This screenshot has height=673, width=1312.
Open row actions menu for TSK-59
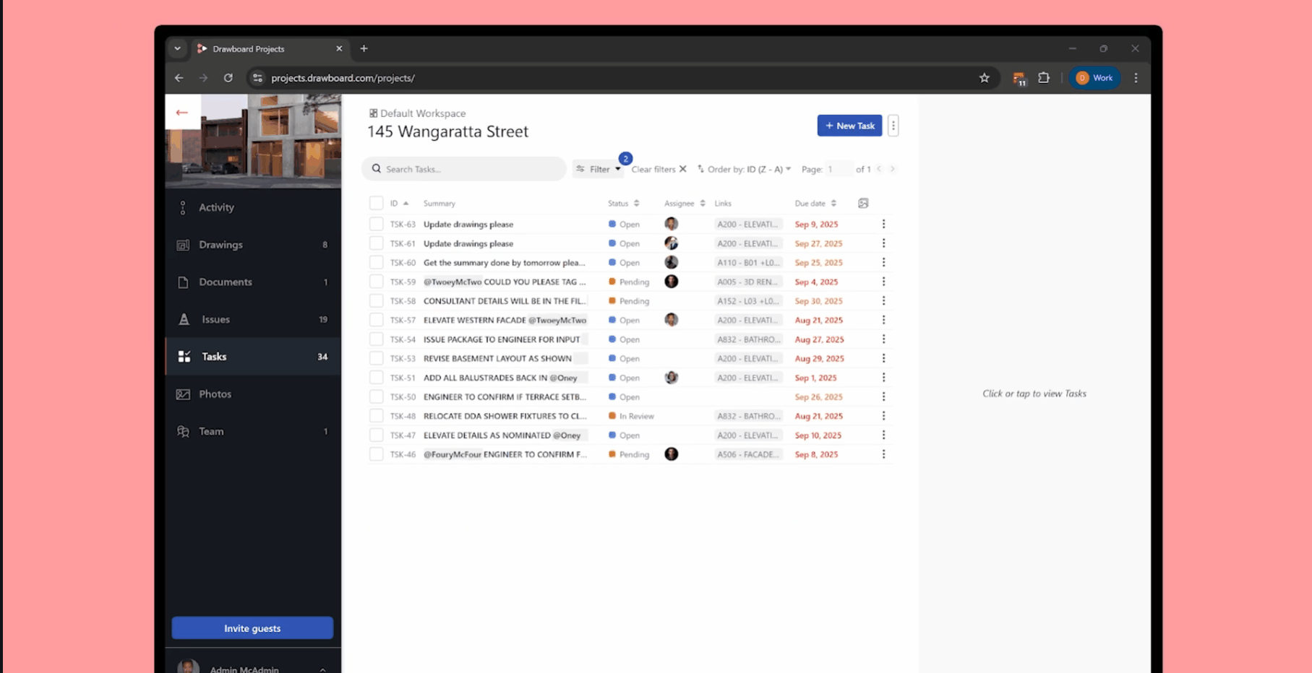(x=883, y=282)
